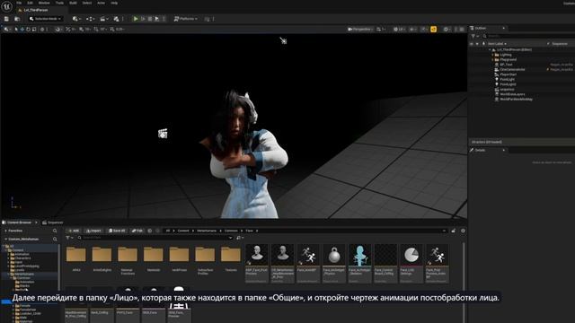Click the Save All button
The image size is (575, 323).
(x=117, y=231)
